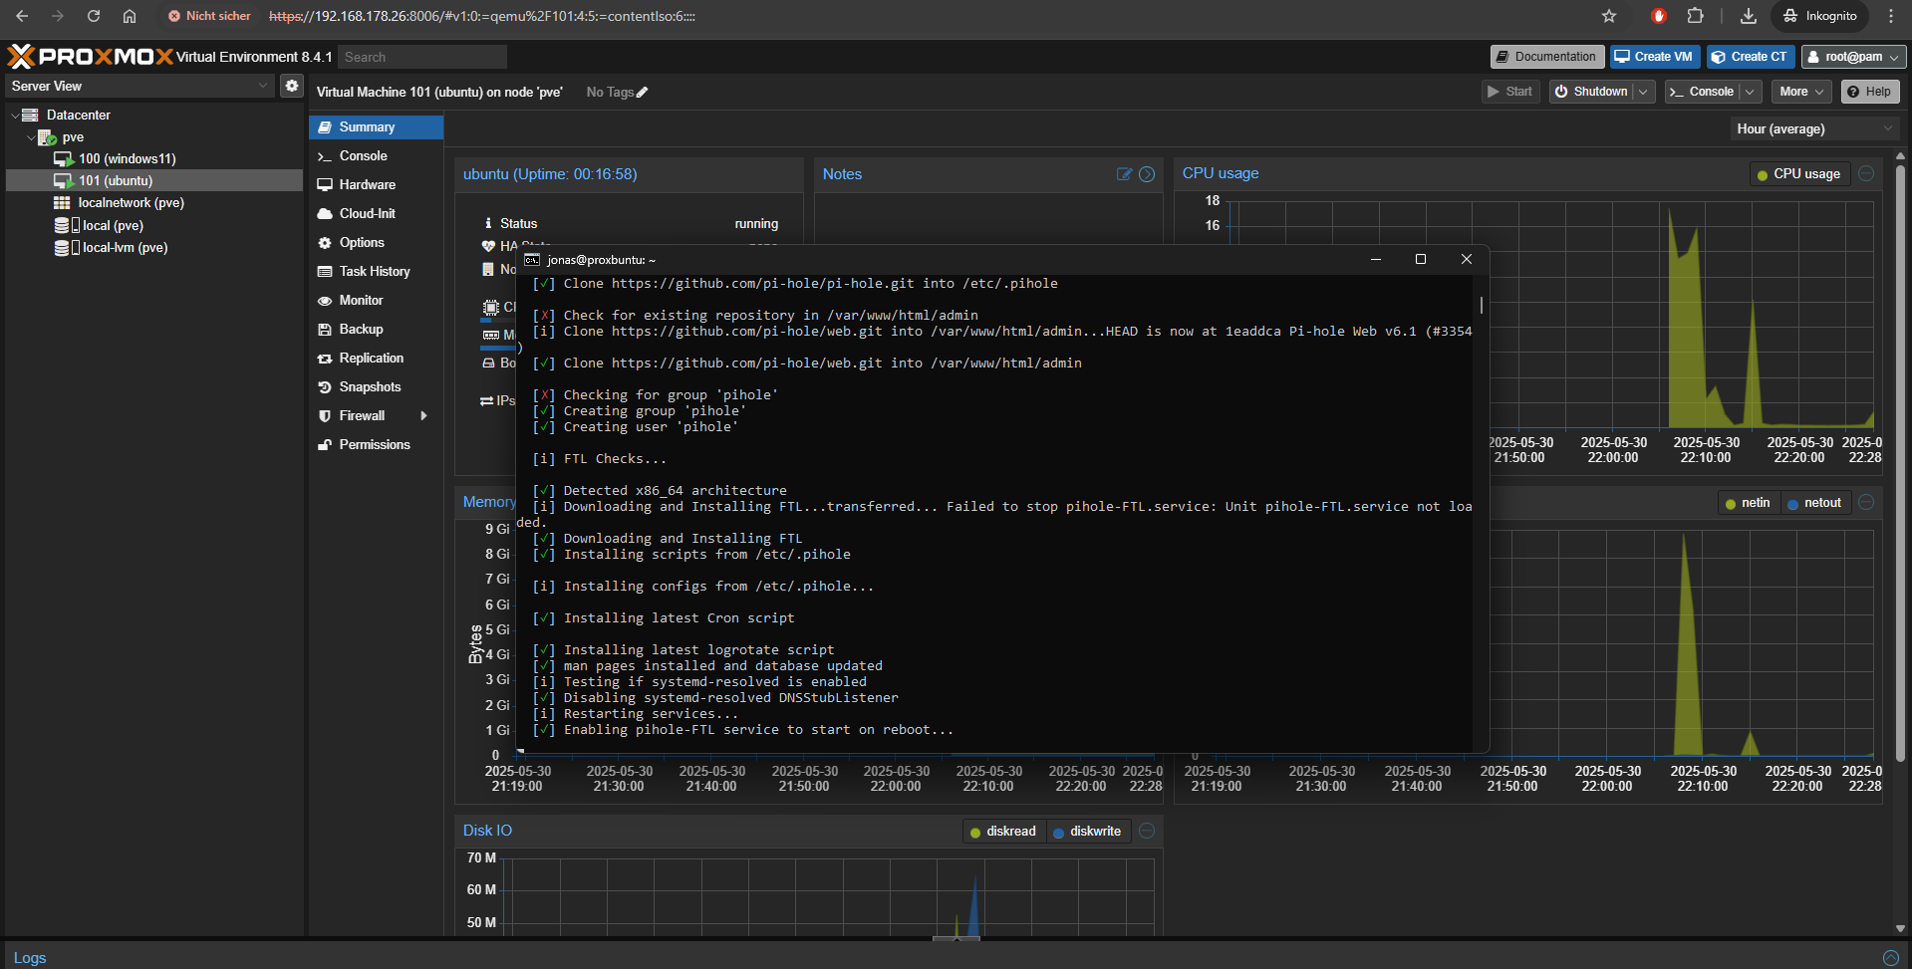
Task: Open Server View settings gear
Action: pos(292,86)
